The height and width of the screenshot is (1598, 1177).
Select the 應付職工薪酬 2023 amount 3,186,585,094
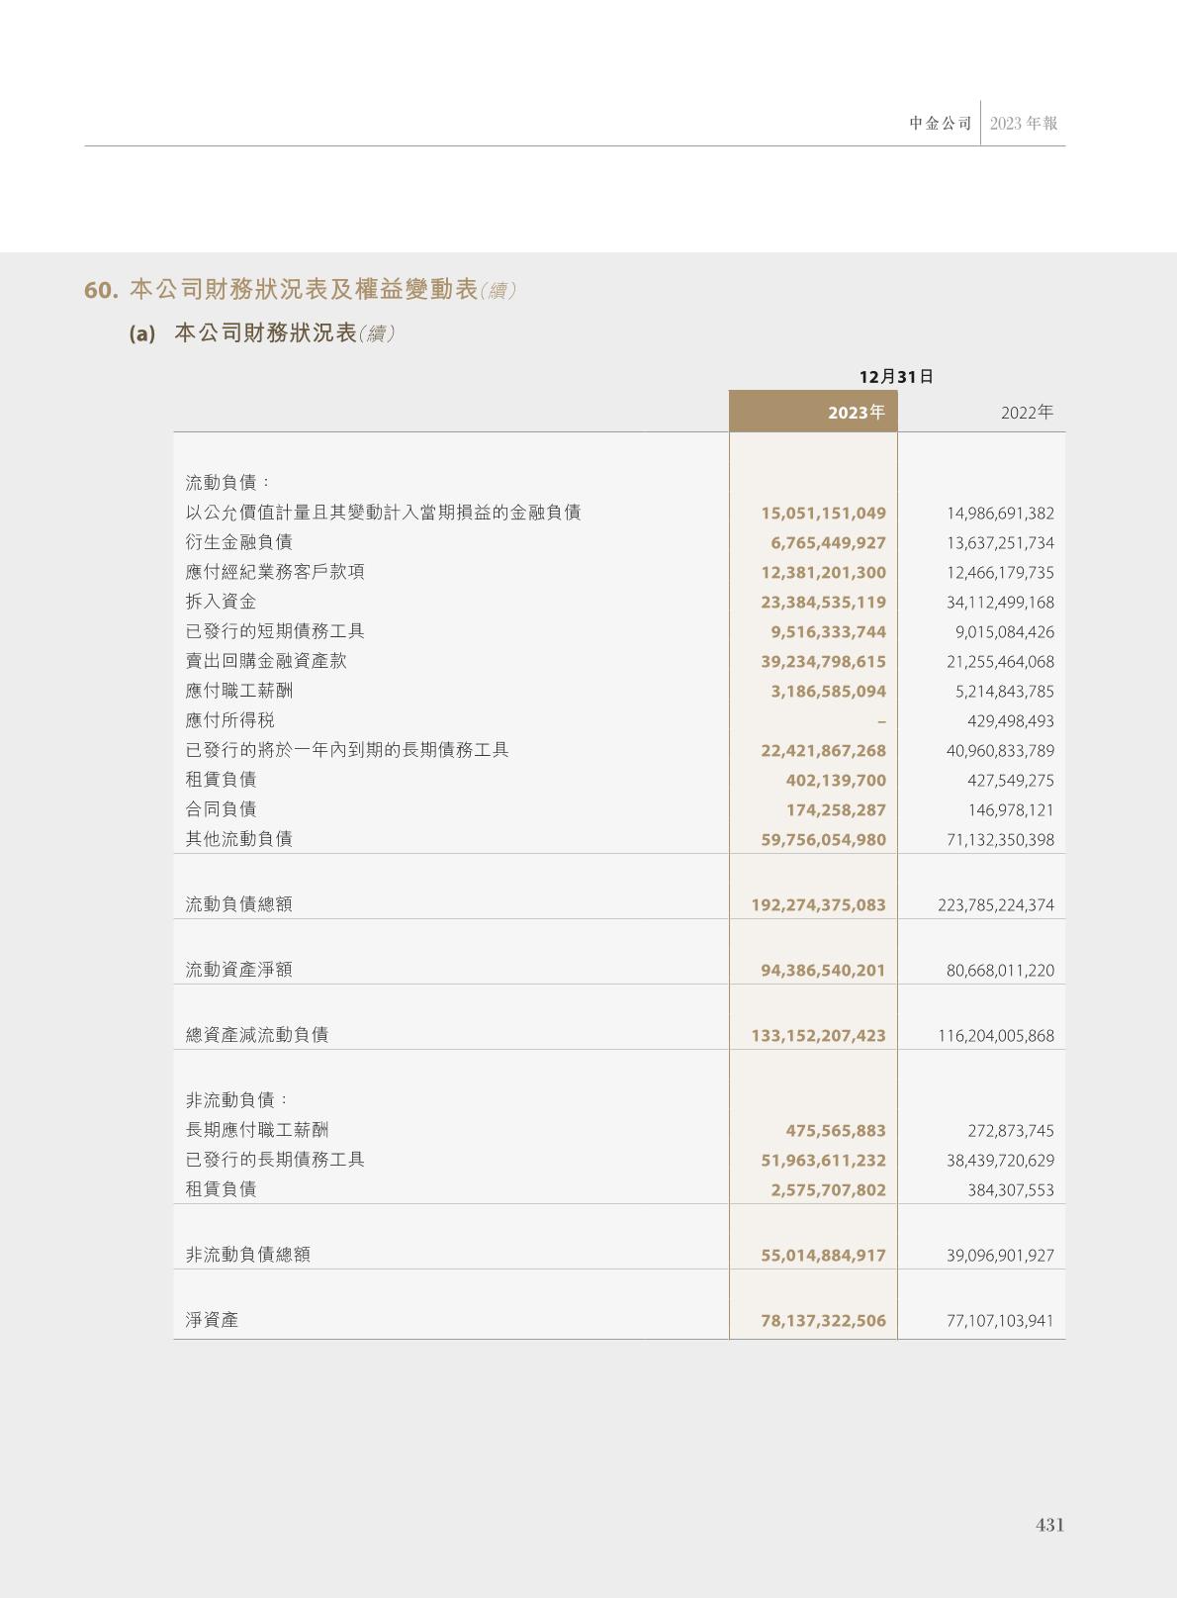[x=828, y=691]
